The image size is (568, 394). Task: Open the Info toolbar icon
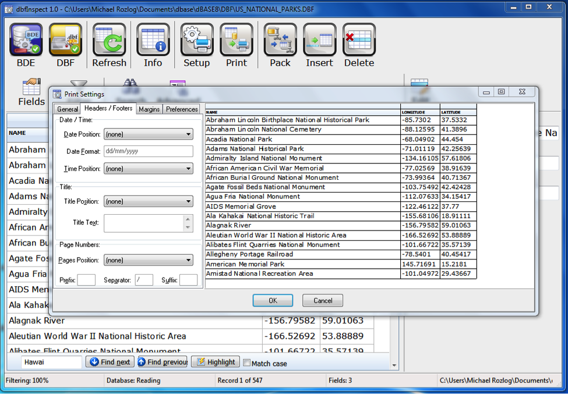coord(153,40)
